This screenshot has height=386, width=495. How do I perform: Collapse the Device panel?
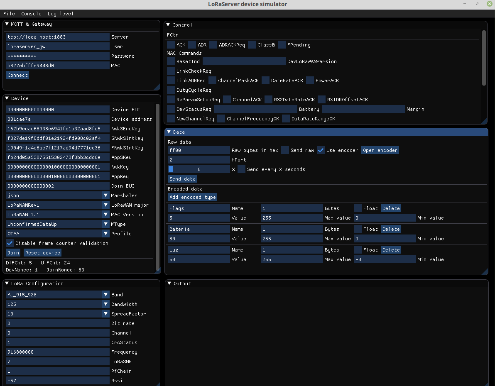7,98
